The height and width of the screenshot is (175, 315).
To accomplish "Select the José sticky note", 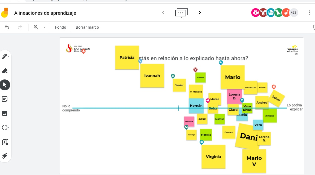I will (x=202, y=119).
